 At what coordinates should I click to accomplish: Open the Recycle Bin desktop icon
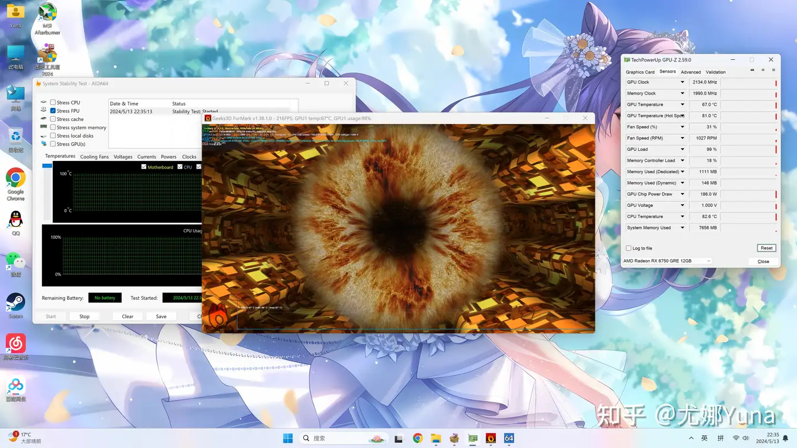pos(15,140)
